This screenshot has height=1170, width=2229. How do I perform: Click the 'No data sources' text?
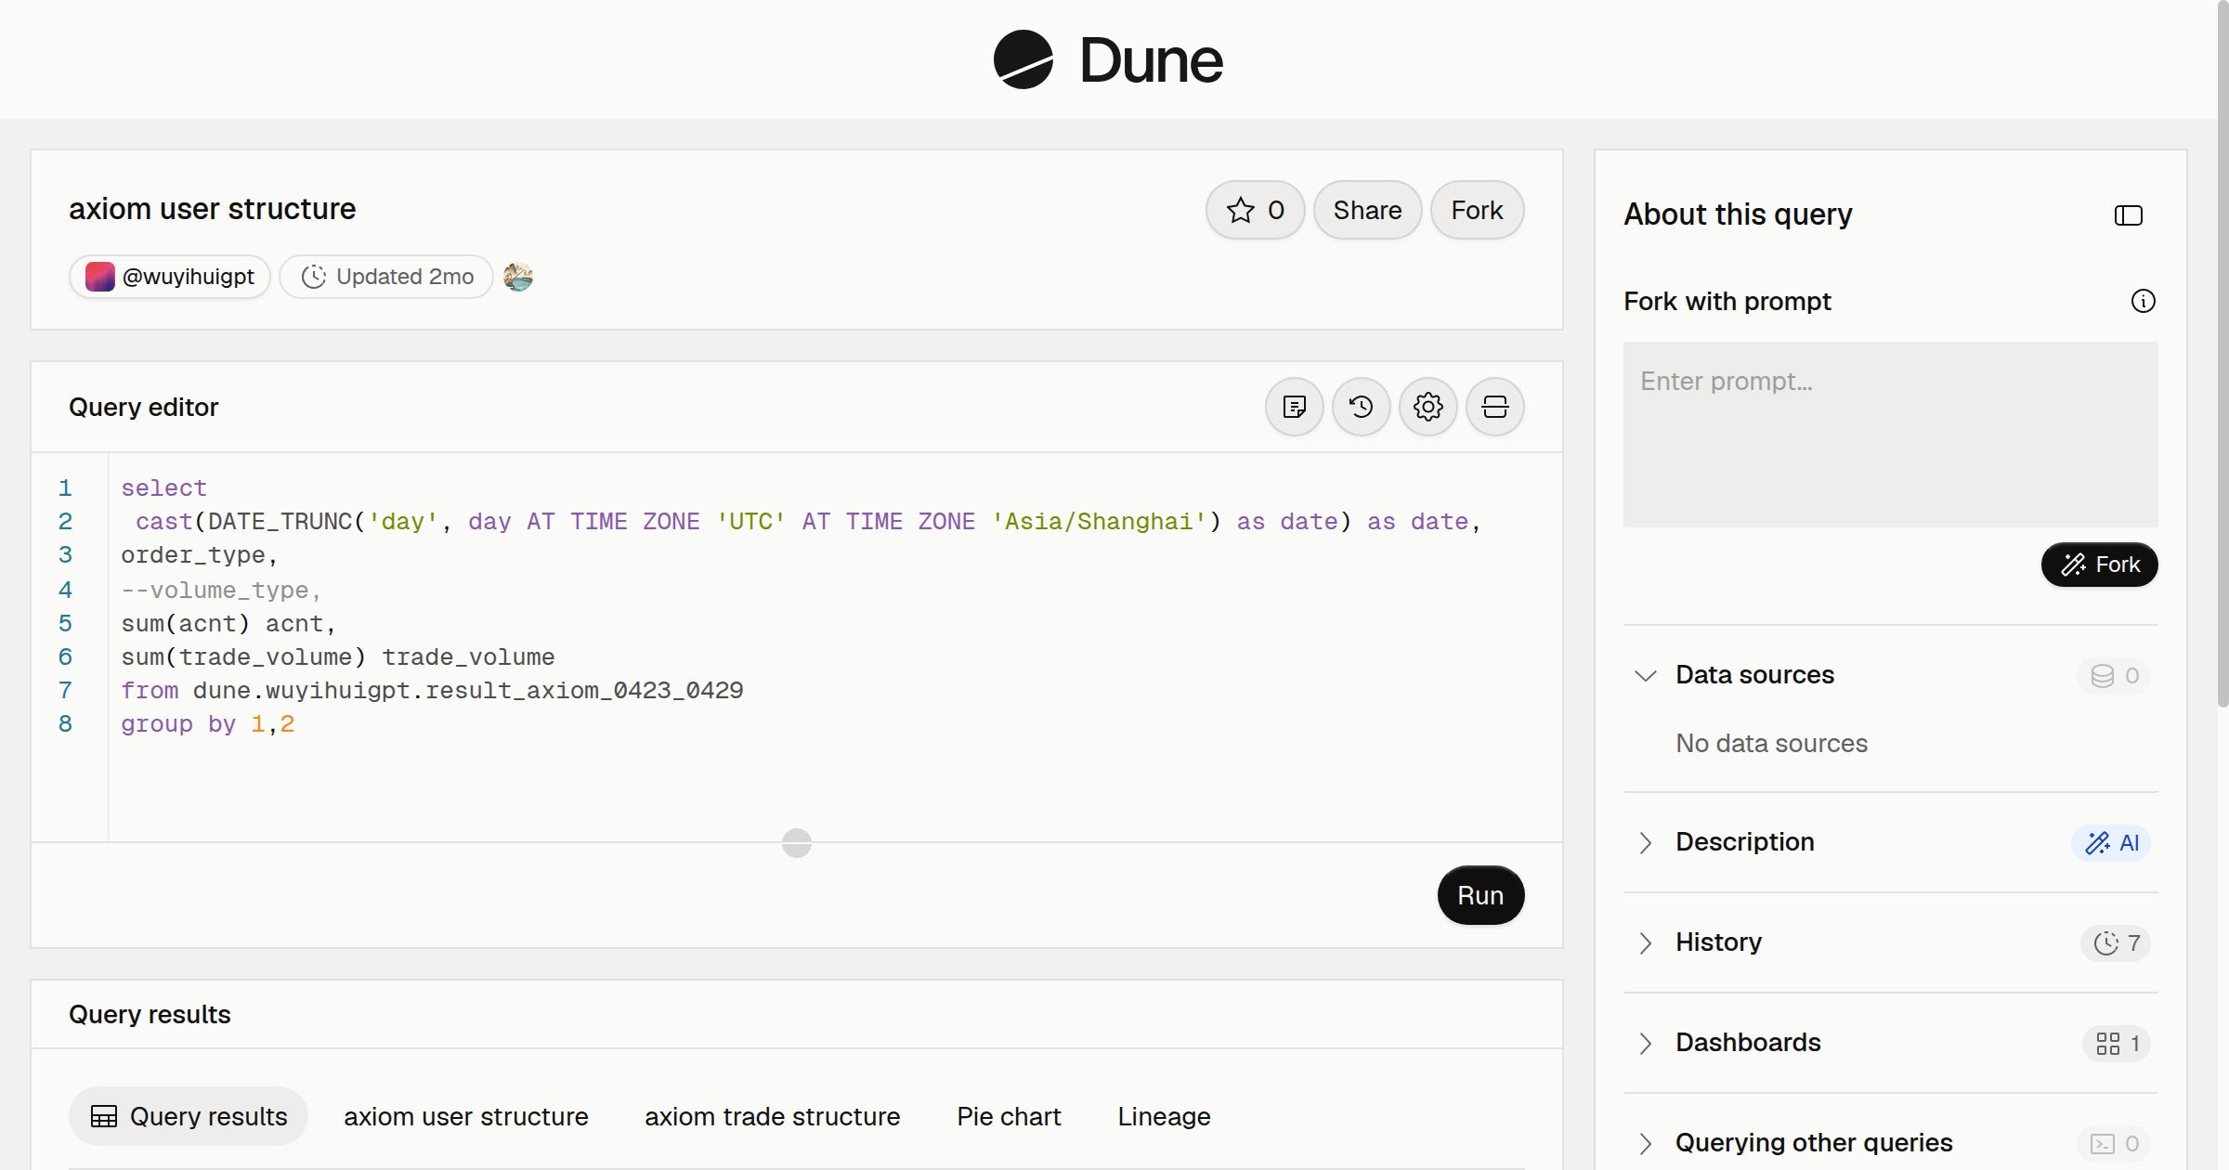tap(1771, 743)
